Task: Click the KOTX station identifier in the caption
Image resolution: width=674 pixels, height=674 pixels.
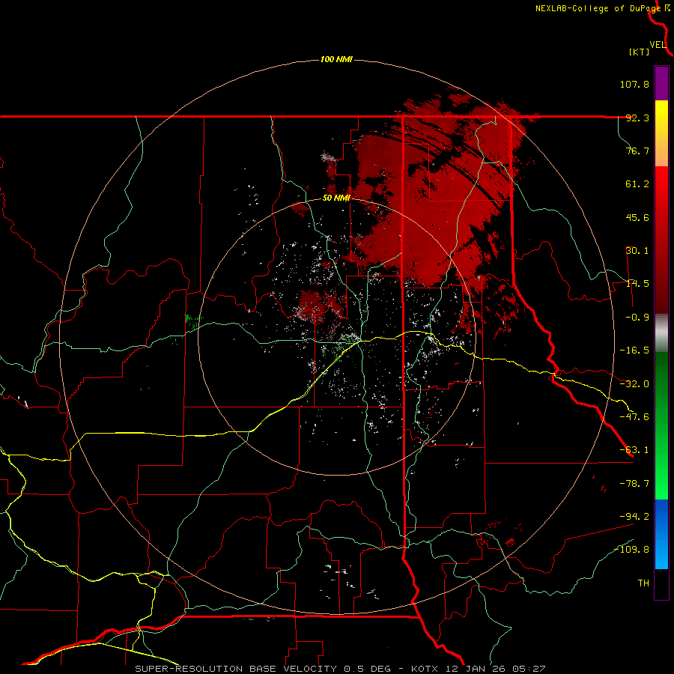Action: pyautogui.click(x=425, y=669)
